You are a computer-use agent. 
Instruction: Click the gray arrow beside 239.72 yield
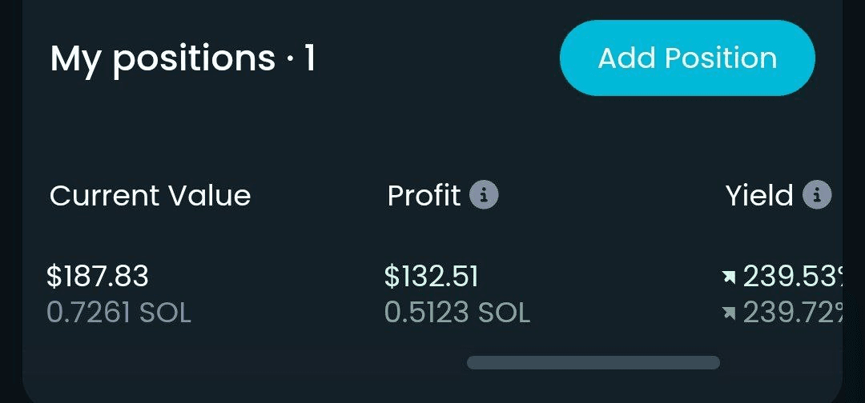pos(730,313)
